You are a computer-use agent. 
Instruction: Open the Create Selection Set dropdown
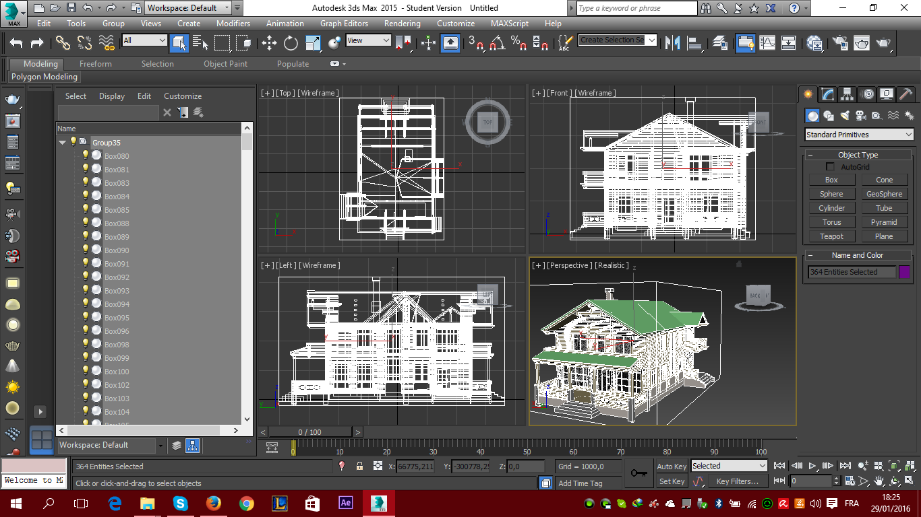click(x=618, y=40)
